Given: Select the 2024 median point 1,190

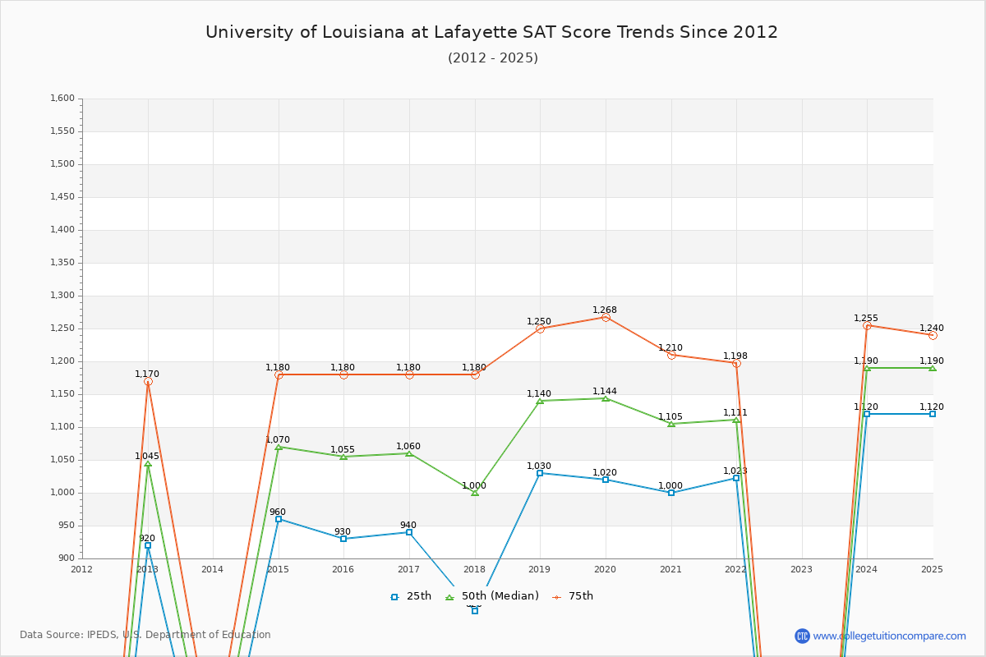Looking at the screenshot, I should click(x=867, y=368).
